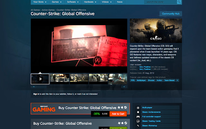Viewport: 206px width, 129px height.
Task: Select the fourth screenshot thumbnail
Action: tap(98, 79)
